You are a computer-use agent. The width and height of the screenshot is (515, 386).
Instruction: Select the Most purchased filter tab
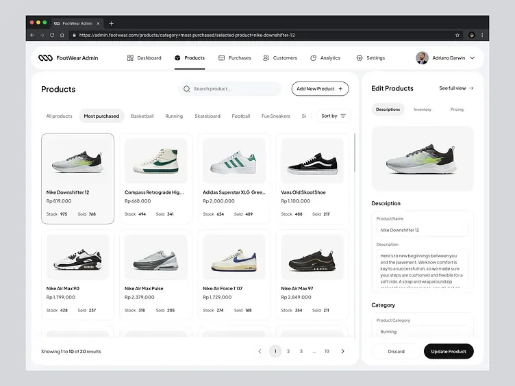(101, 116)
